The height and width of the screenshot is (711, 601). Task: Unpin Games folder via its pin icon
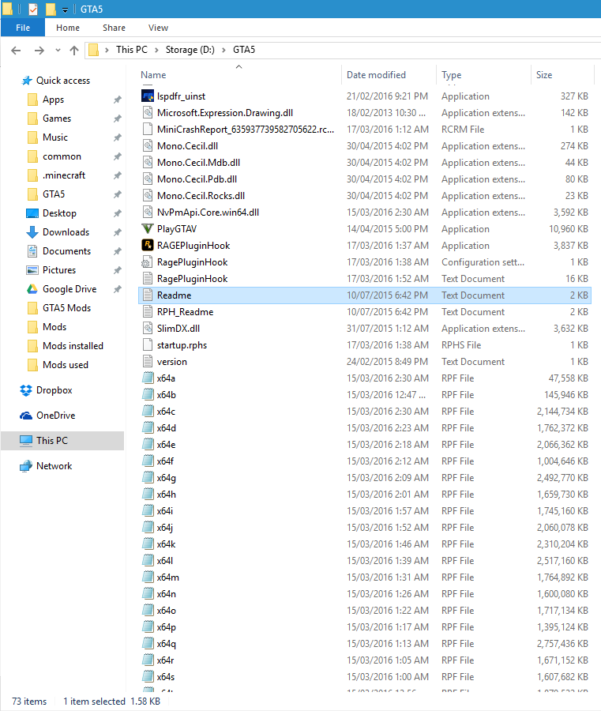coord(118,118)
